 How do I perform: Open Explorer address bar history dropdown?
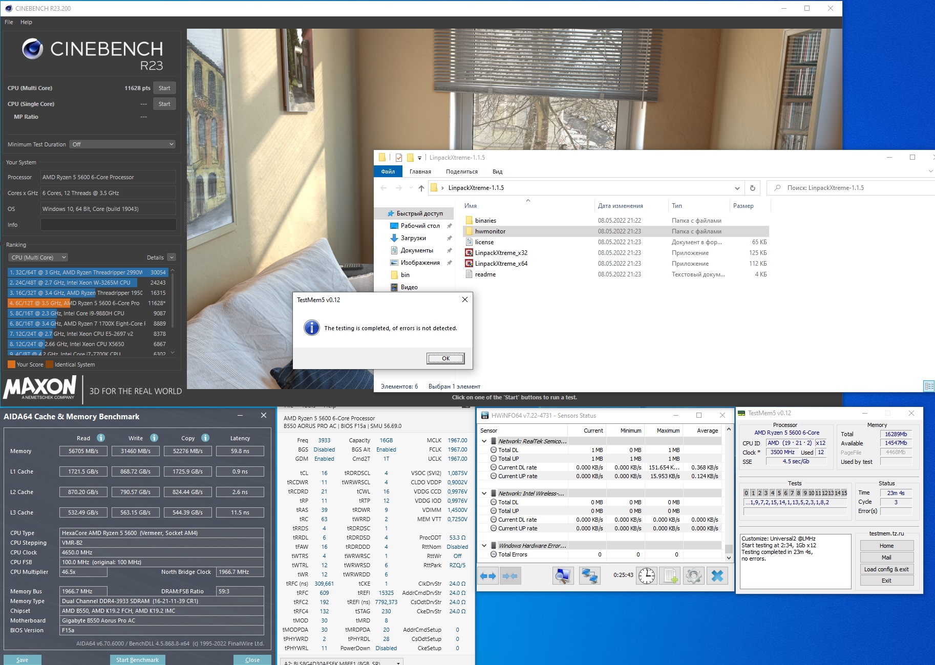coord(737,188)
